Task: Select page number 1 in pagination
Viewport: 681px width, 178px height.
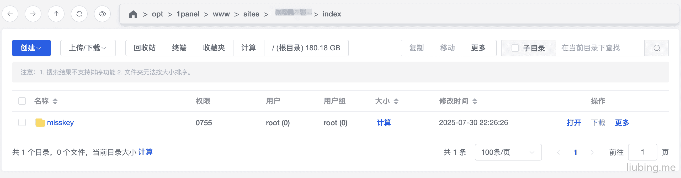Action: click(x=576, y=152)
